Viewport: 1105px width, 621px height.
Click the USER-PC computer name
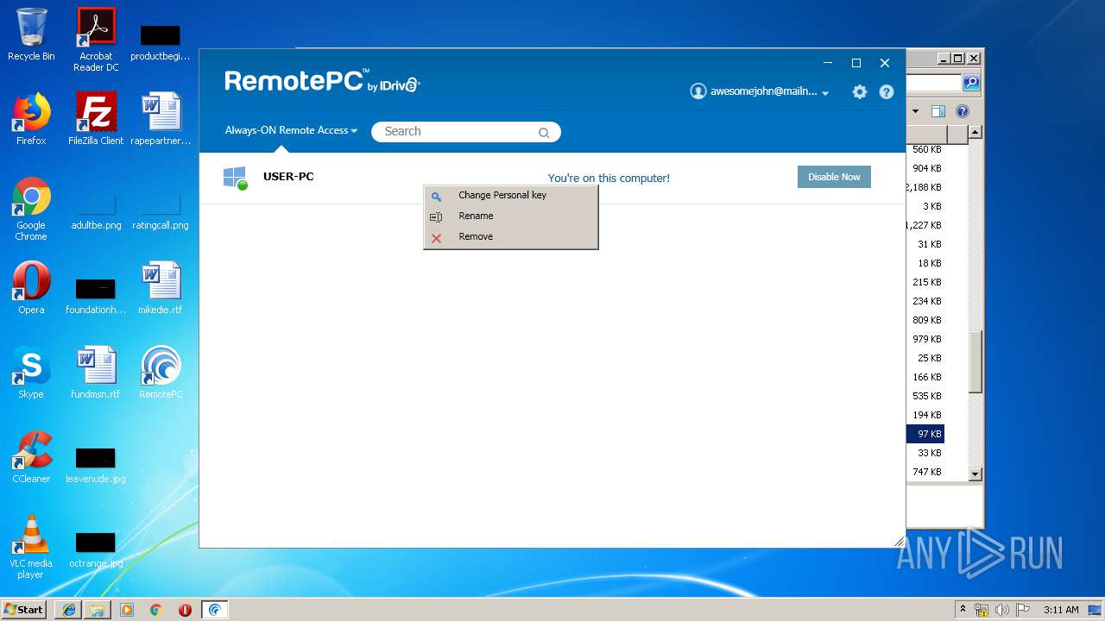click(288, 177)
